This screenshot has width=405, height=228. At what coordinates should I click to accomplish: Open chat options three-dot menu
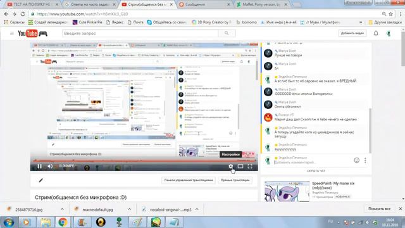365,160
